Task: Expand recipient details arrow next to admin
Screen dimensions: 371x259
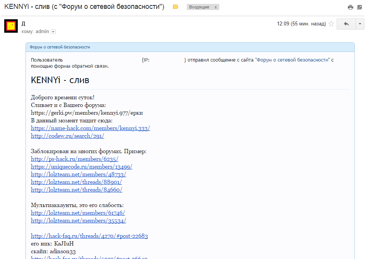Action: pos(53,32)
